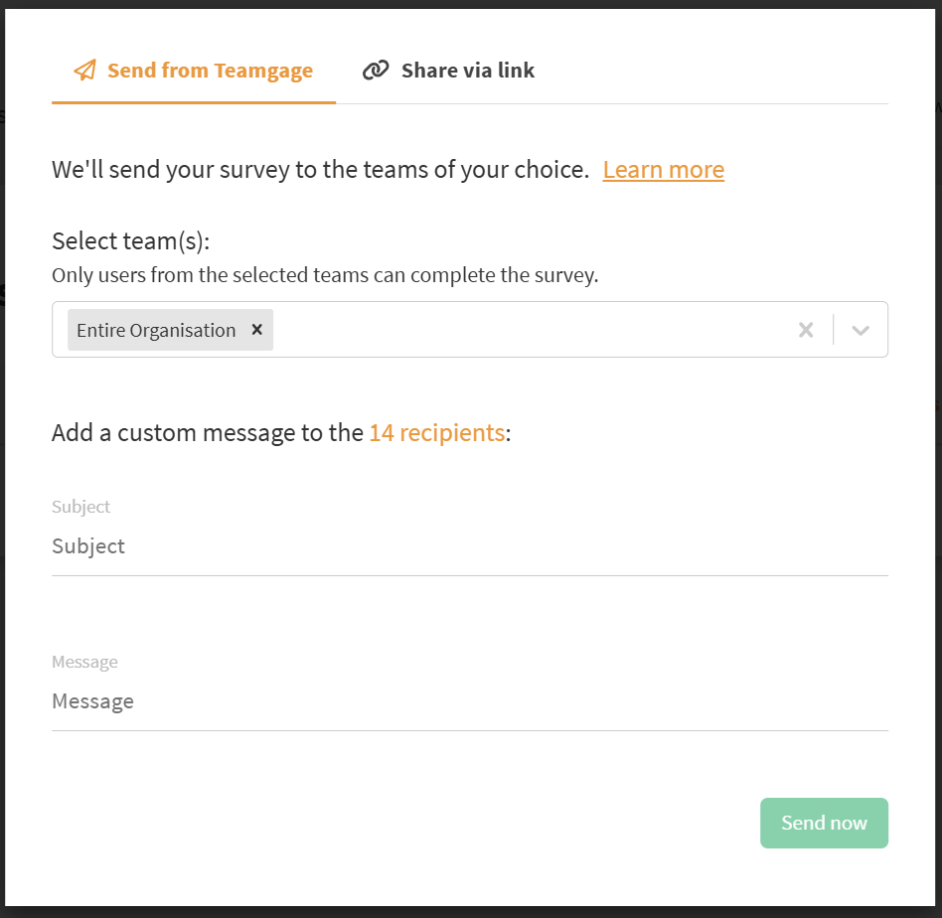This screenshot has width=942, height=918.
Task: View the 14 recipients list
Action: [x=436, y=433]
